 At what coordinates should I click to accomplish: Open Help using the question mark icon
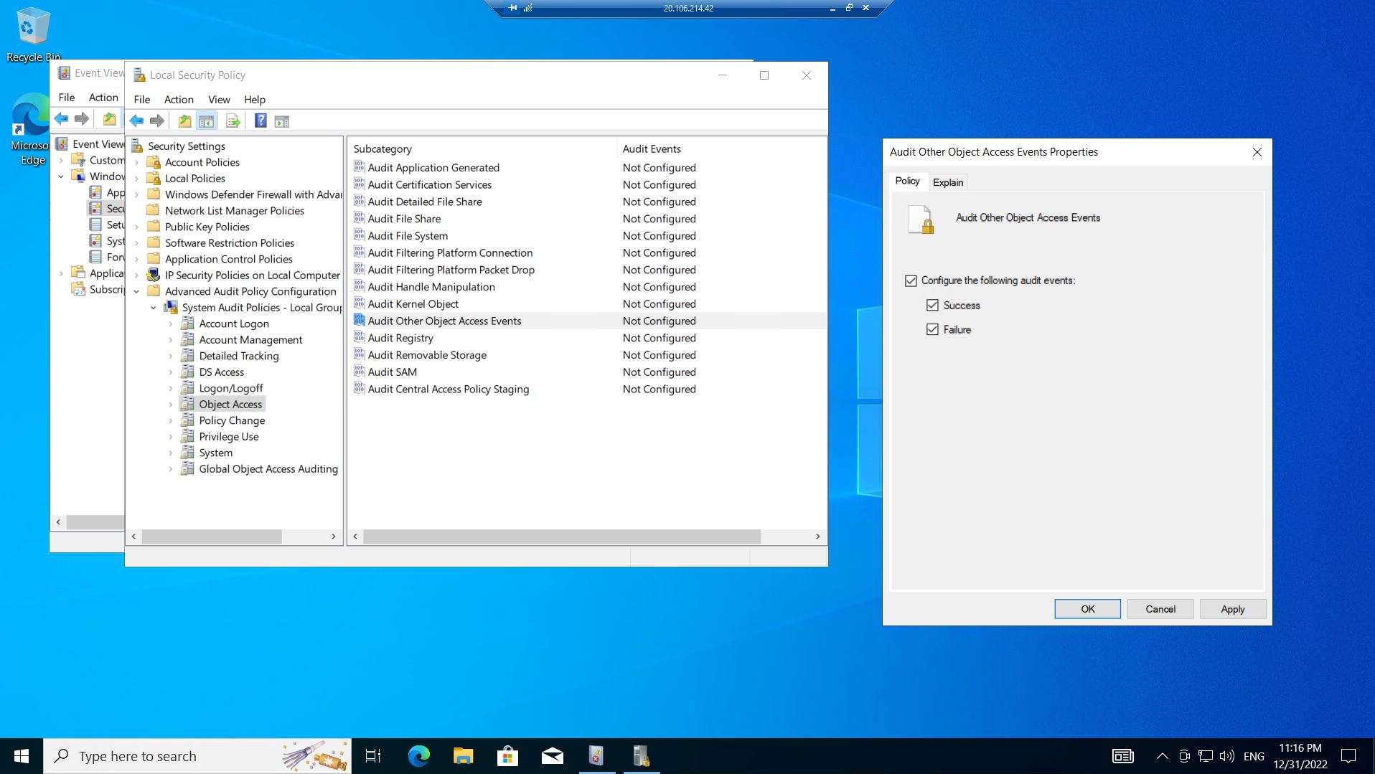260,121
